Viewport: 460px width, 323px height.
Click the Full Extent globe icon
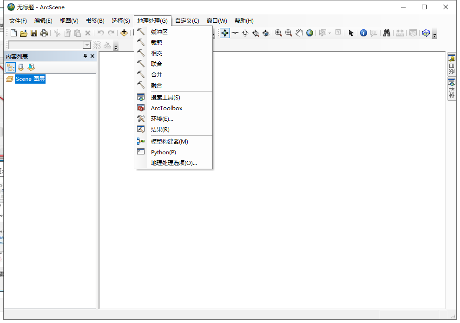(309, 33)
